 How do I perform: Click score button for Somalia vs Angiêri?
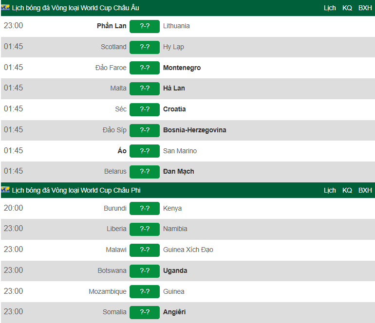(145, 312)
